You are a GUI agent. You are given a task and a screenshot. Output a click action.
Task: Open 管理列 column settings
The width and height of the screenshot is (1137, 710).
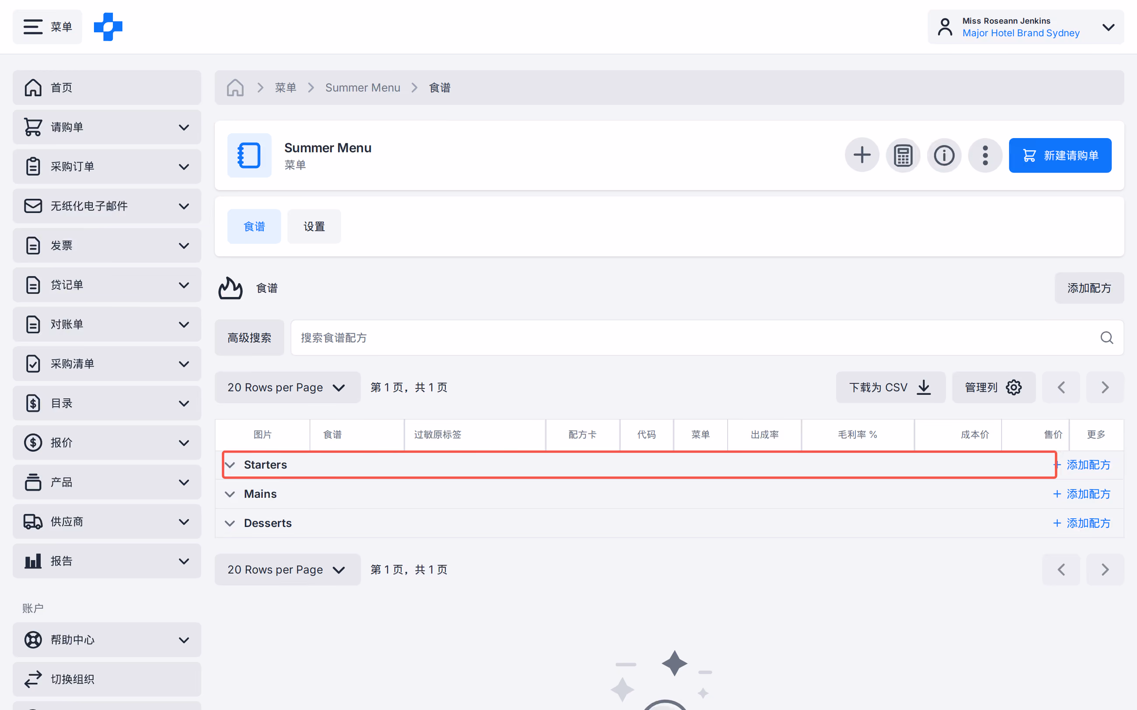pyautogui.click(x=994, y=388)
